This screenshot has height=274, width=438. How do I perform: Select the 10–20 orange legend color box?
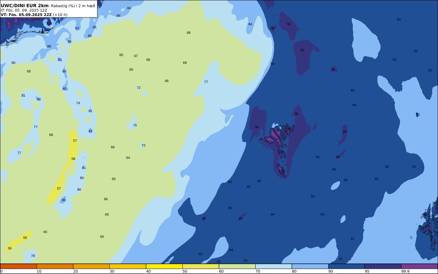pyautogui.click(x=55, y=266)
